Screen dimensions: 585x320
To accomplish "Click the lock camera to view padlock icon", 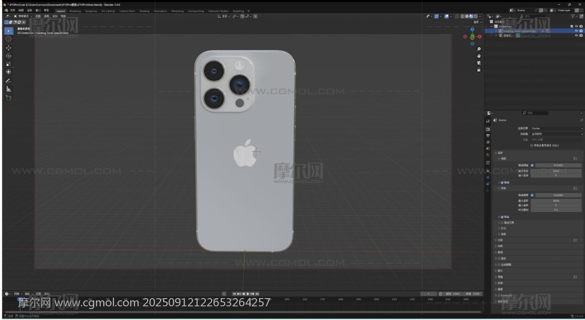I will point(479,70).
